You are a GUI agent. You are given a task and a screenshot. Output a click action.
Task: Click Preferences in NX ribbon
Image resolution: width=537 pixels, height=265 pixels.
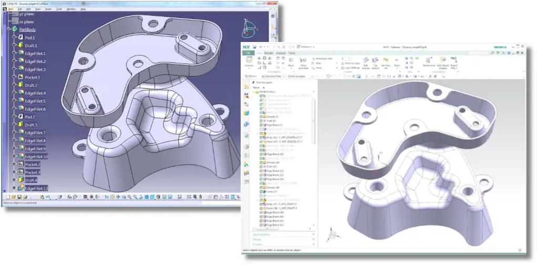(429, 61)
